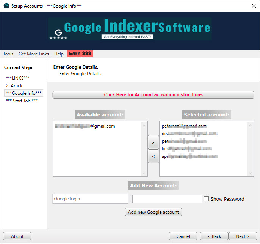Open the Help menu

[59, 54]
